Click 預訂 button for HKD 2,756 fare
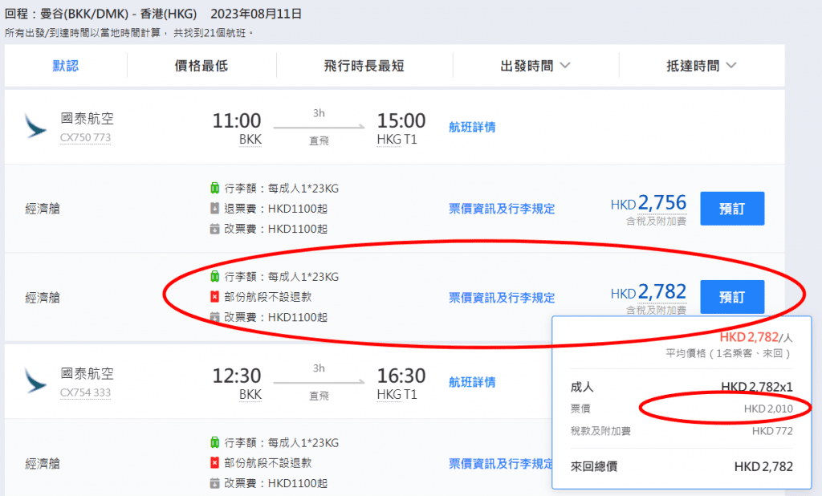Viewport: 822px width, 496px height. pos(731,209)
